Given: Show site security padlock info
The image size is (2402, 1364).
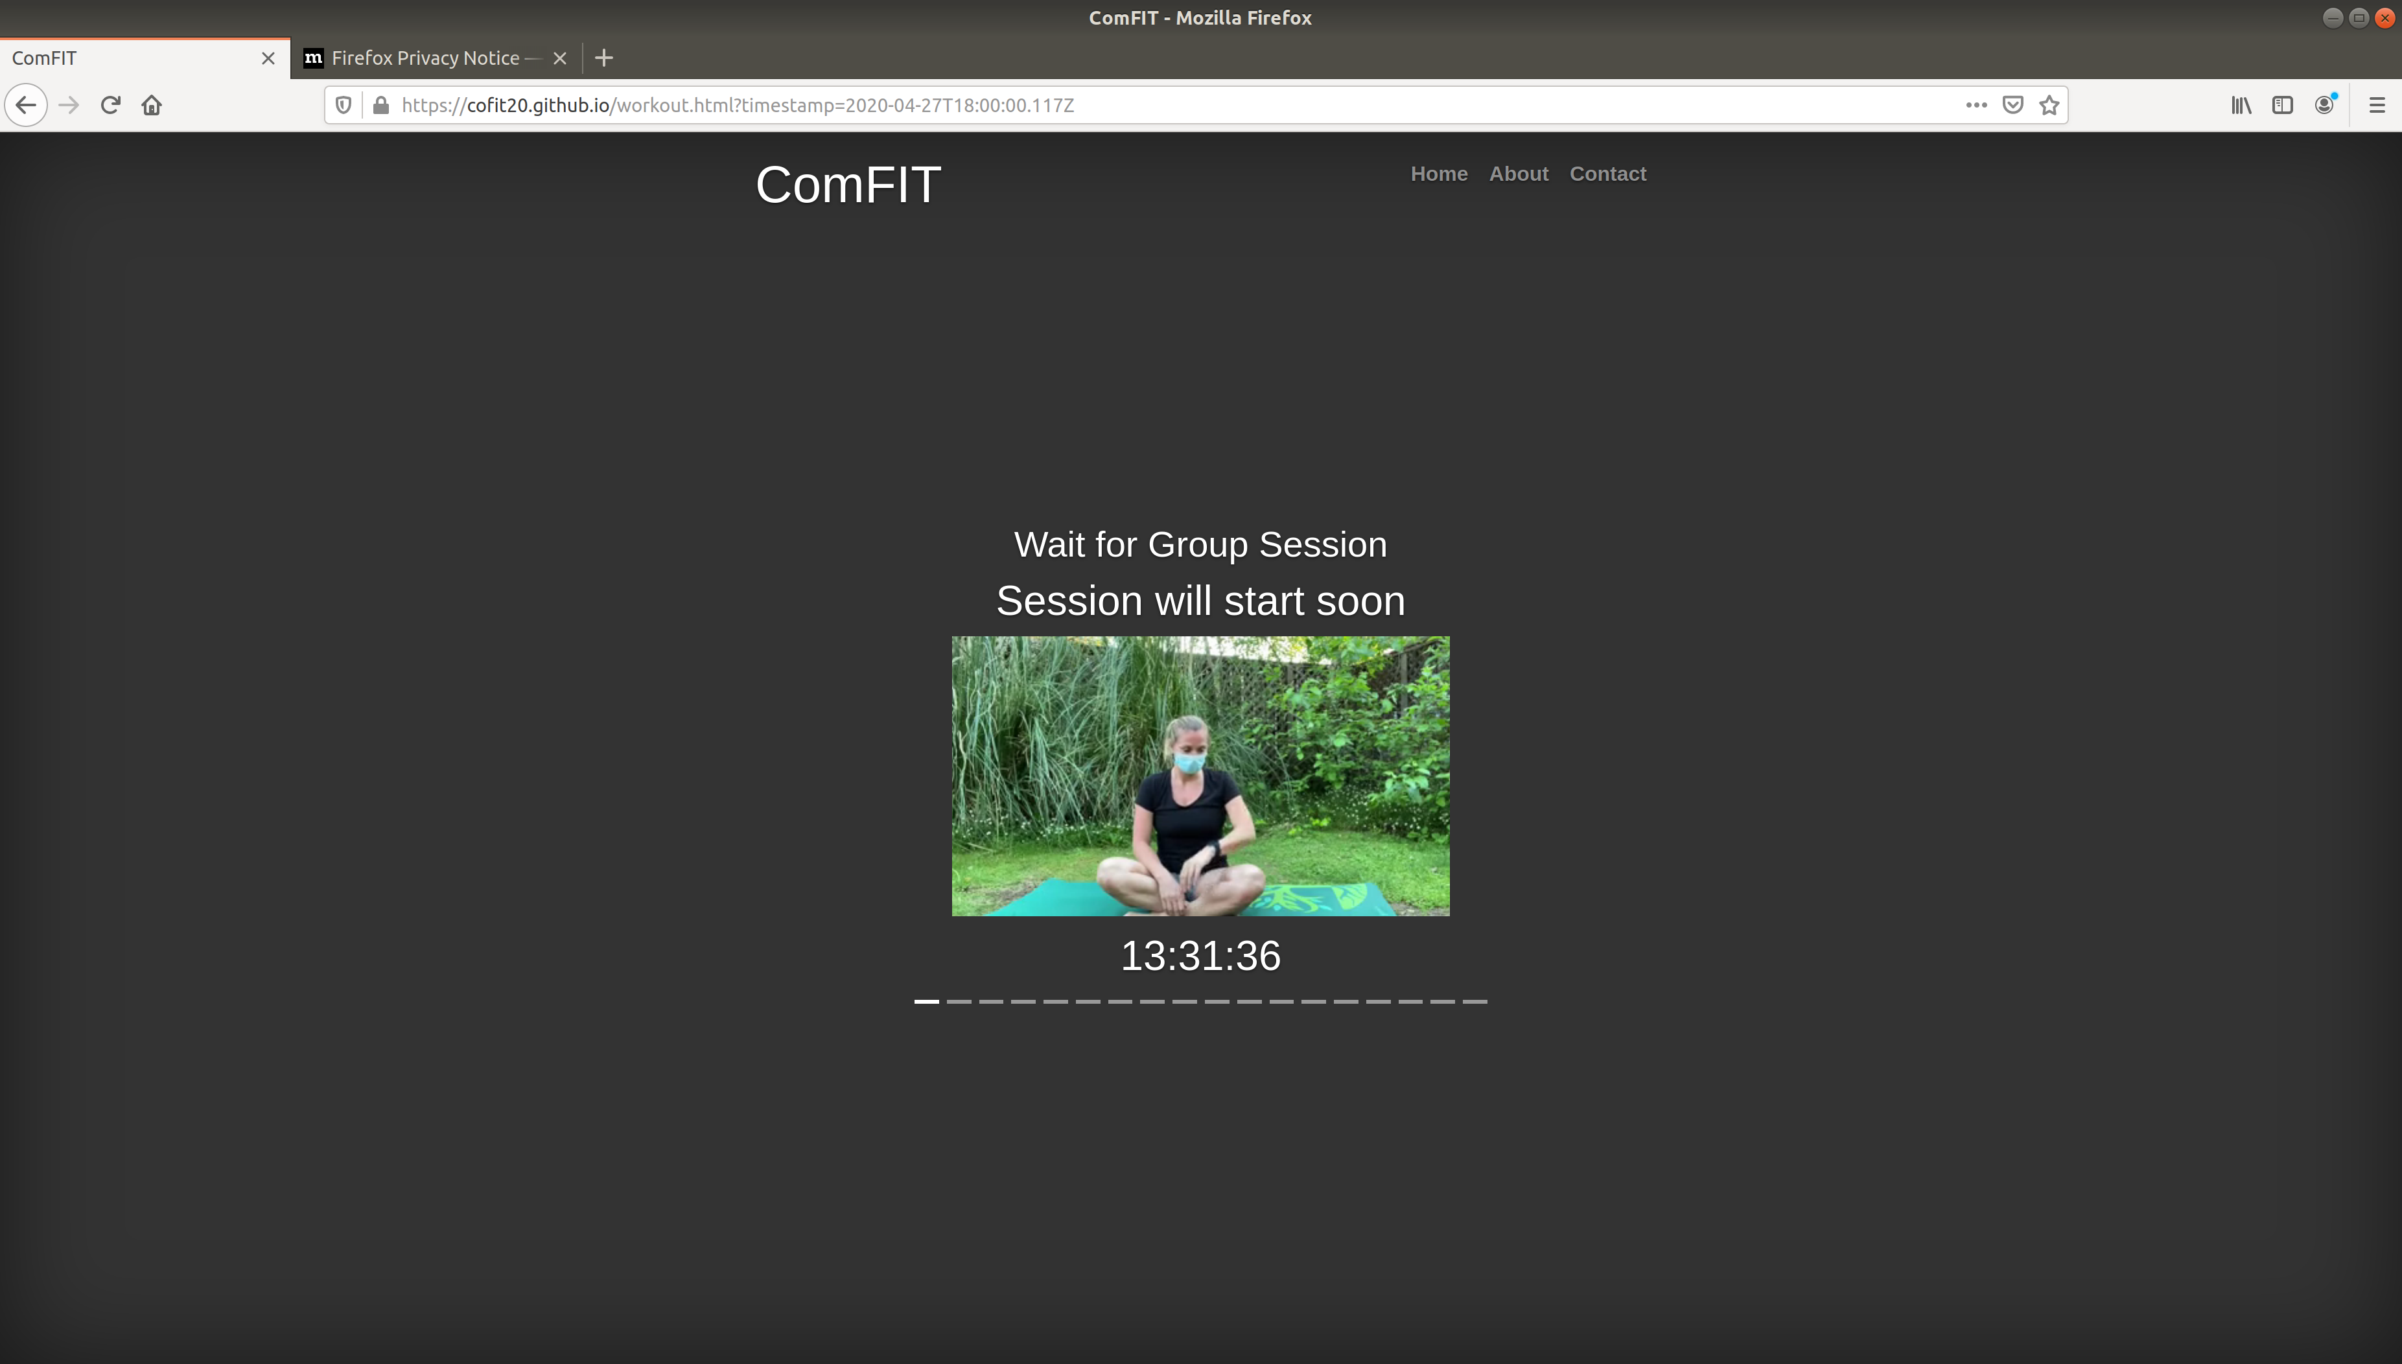Looking at the screenshot, I should coord(380,105).
